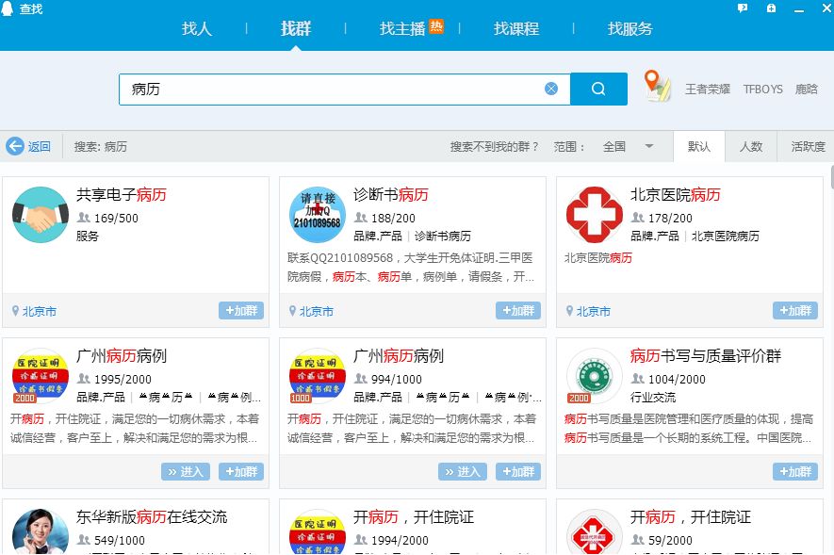Click +加群 for 广州病历病例 994/1000
Viewport: 834px width, 555px height.
(x=518, y=471)
